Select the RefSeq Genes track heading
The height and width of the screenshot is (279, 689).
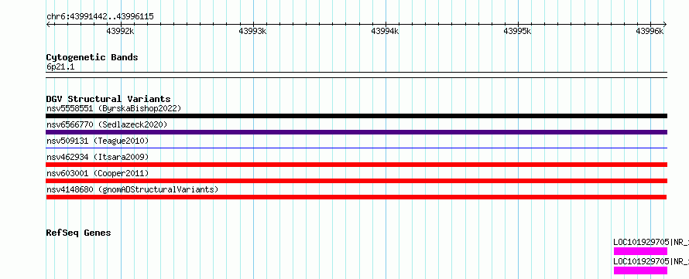79,233
